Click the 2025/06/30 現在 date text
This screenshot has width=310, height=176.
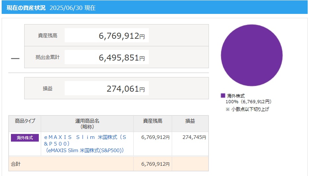pos(73,8)
